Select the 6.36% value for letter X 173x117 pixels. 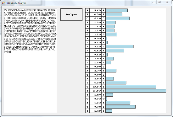point(95,103)
